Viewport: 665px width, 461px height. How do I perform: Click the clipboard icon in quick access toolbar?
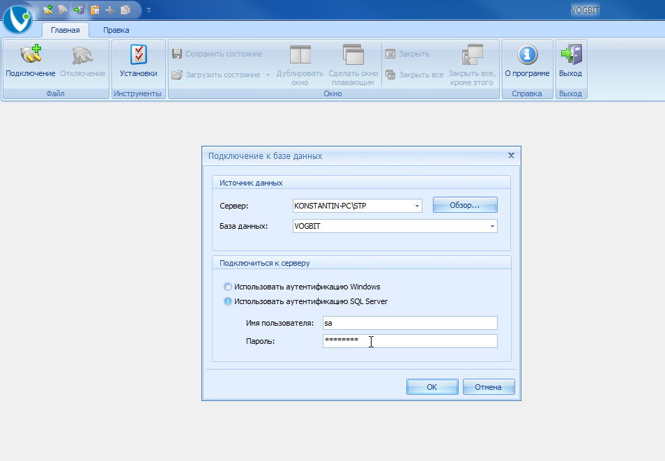pyautogui.click(x=95, y=9)
